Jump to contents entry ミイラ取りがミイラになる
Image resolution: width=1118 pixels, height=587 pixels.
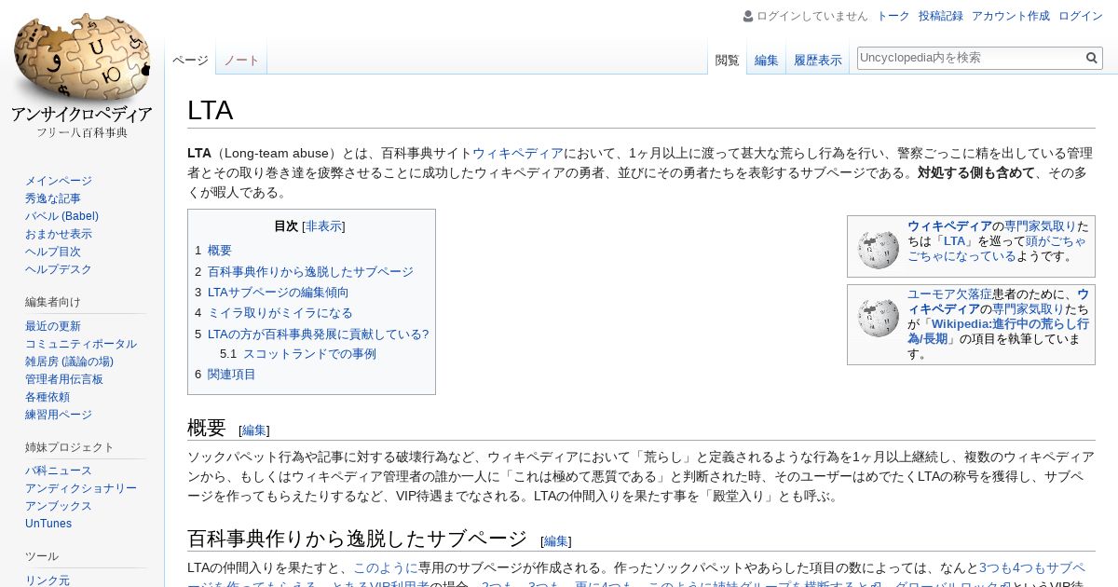point(274,313)
